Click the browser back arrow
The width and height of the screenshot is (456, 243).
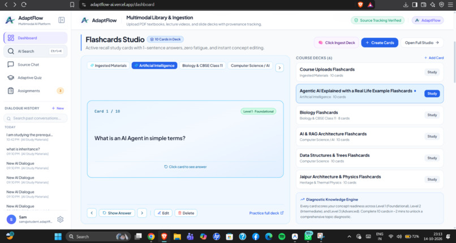(6, 5)
